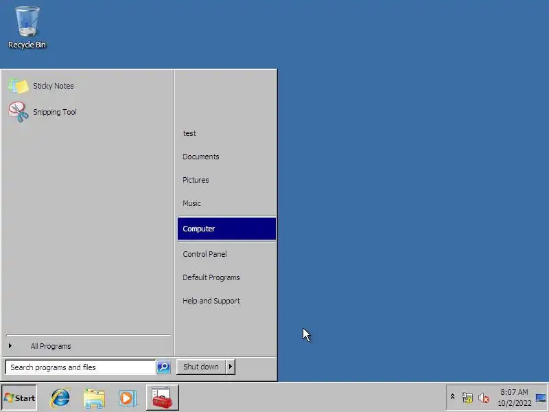Open Internet Explorer from the taskbar
This screenshot has width=549, height=412.
60,398
